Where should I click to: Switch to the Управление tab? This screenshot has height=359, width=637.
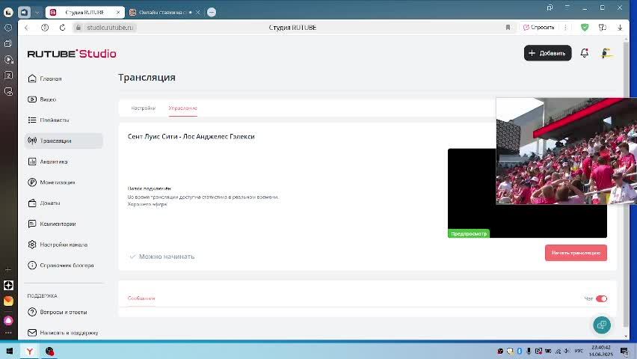pyautogui.click(x=183, y=108)
